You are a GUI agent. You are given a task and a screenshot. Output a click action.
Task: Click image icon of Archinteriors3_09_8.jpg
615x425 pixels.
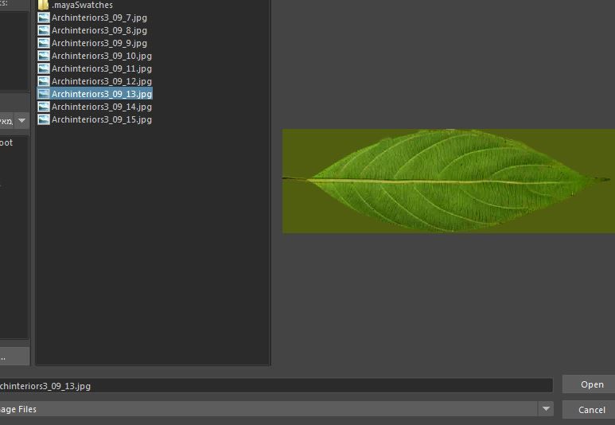(x=44, y=30)
